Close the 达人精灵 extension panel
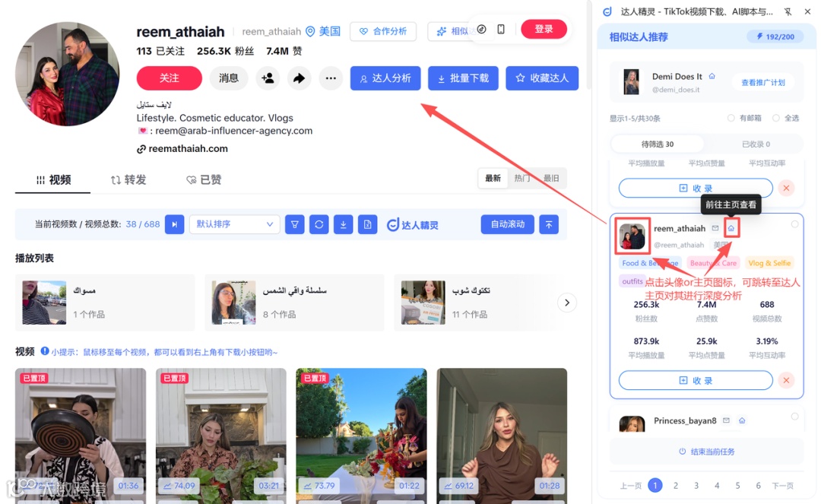The width and height of the screenshot is (821, 504). click(x=807, y=11)
